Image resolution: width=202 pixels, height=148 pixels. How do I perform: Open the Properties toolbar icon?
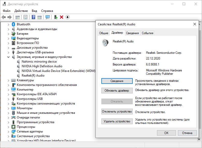pos(25,17)
